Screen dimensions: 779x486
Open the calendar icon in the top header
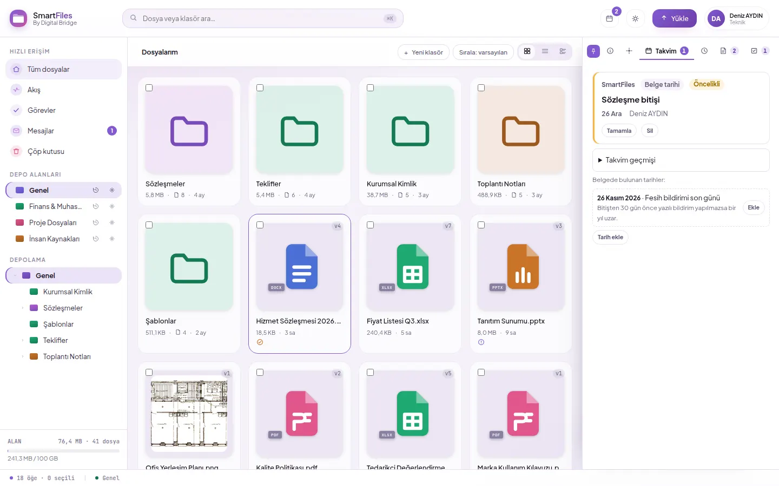coord(609,18)
